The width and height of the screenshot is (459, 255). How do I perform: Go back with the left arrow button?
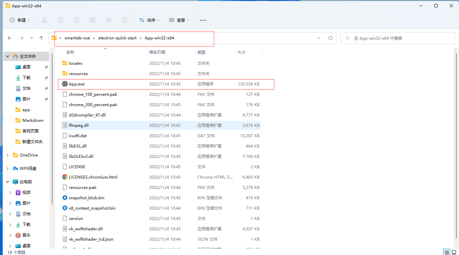click(x=10, y=38)
